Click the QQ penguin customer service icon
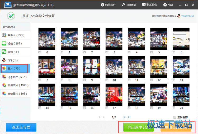The width and height of the screenshot is (198, 134). [179, 16]
